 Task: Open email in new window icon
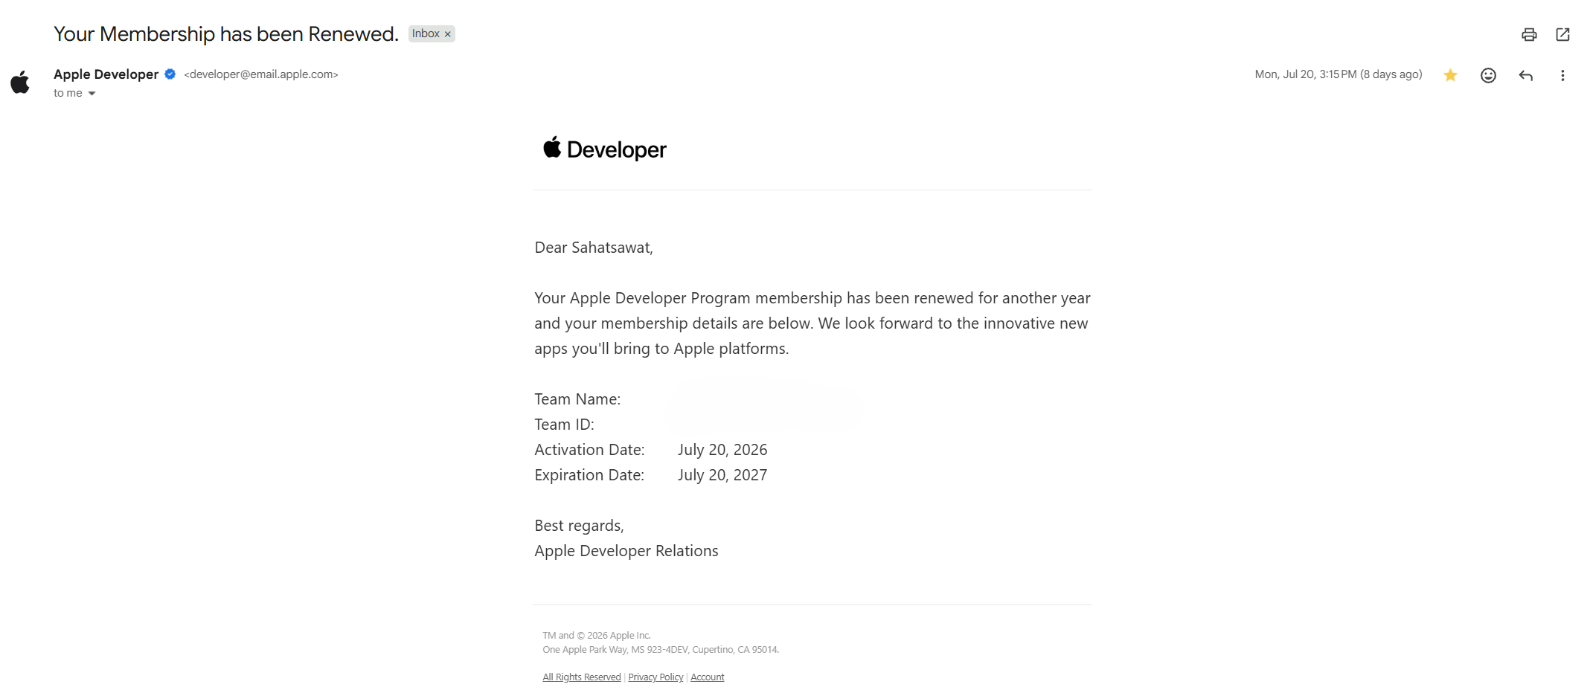pos(1563,34)
